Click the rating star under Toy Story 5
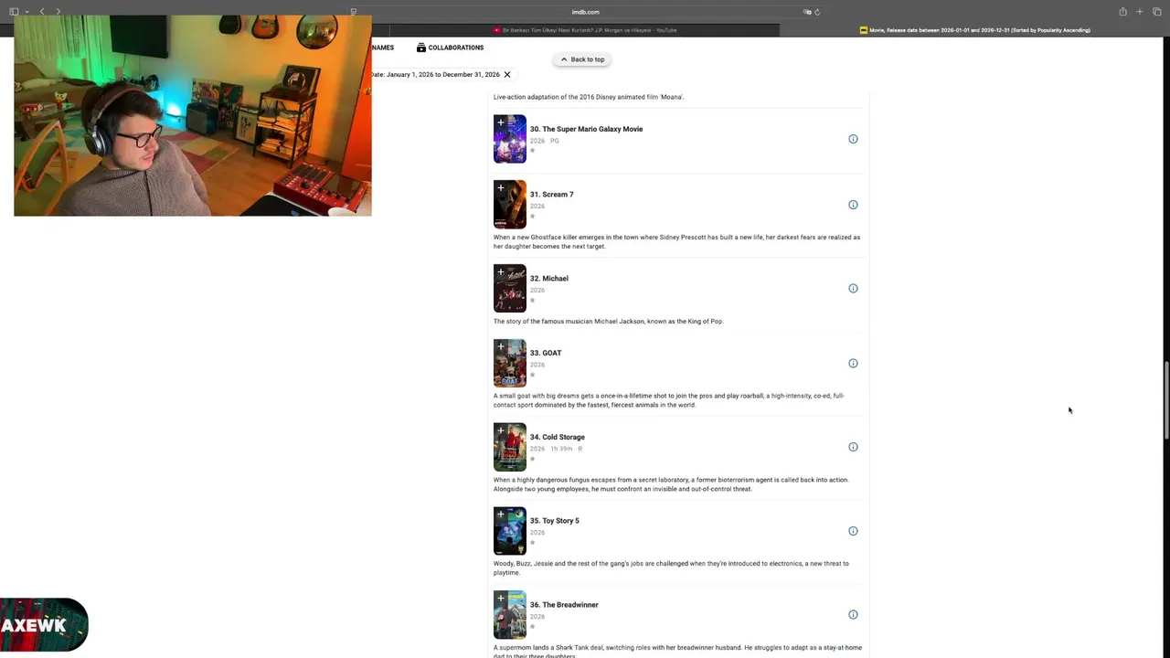The width and height of the screenshot is (1170, 658). 533,543
